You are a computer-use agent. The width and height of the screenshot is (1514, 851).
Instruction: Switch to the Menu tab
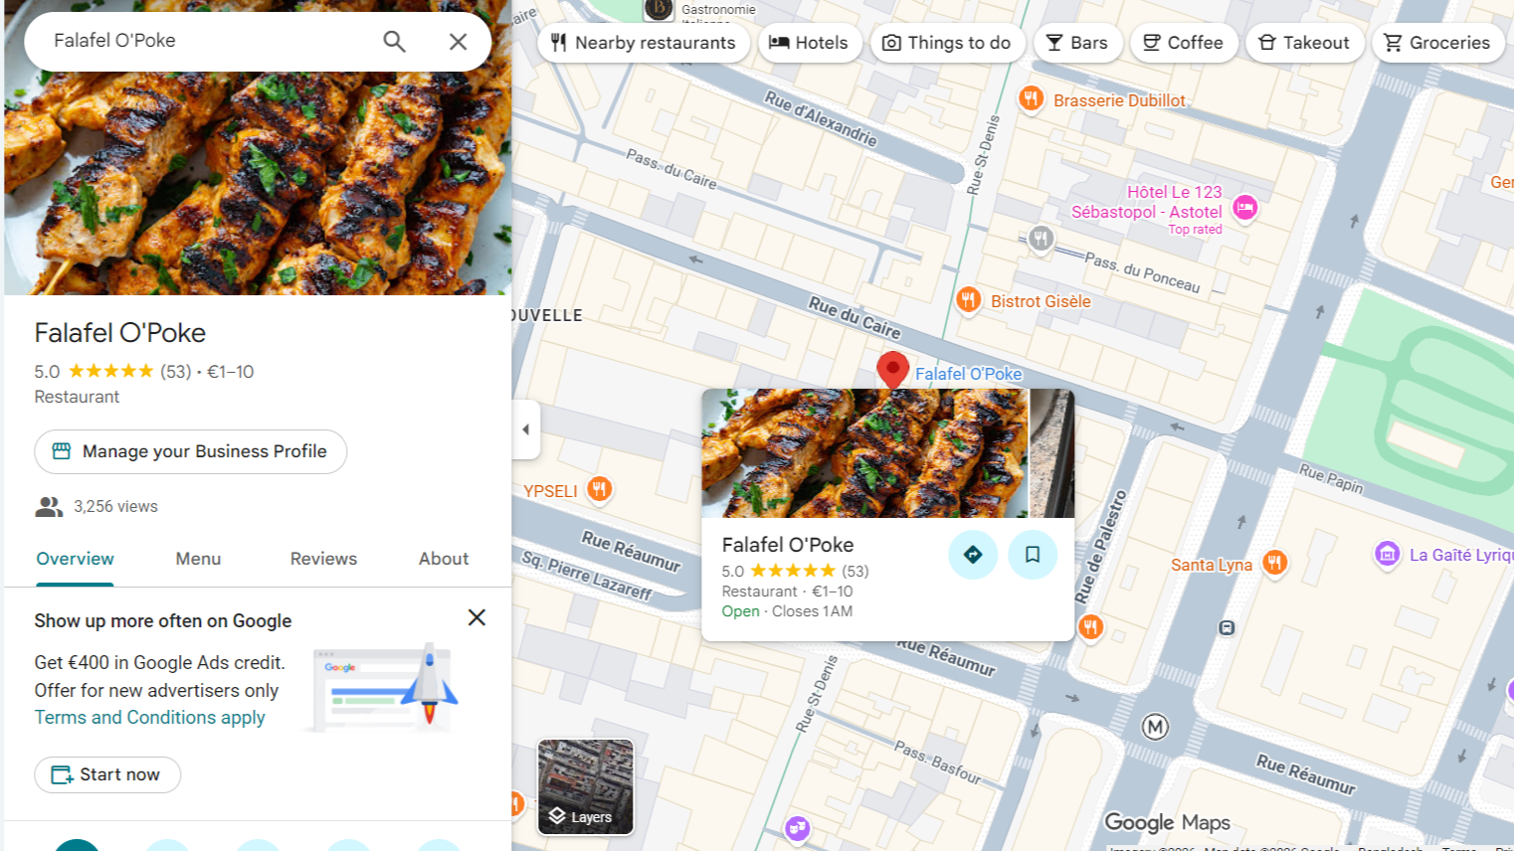[x=198, y=559]
